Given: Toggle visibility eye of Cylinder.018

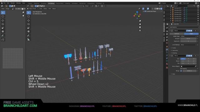Looking at the screenshot, I should coord(198,10).
